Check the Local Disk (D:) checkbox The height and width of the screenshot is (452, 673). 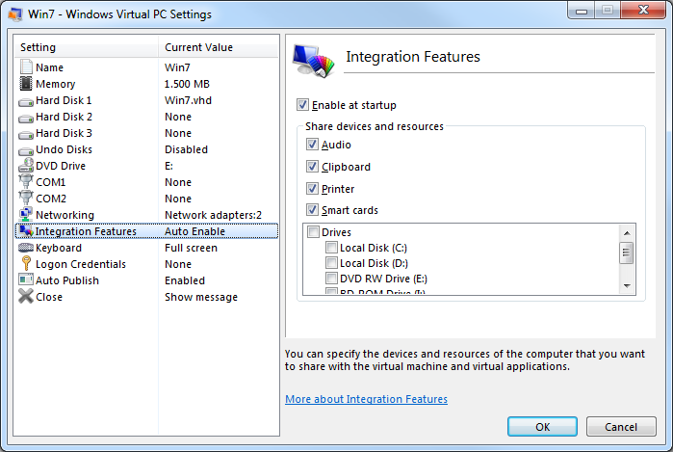tap(331, 263)
